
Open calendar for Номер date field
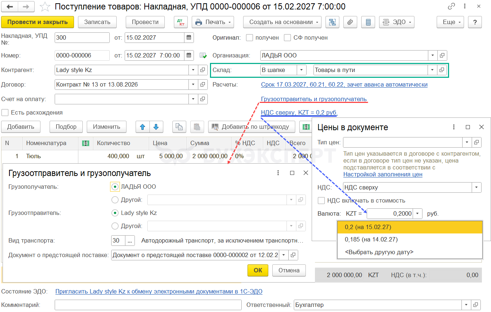coord(189,55)
